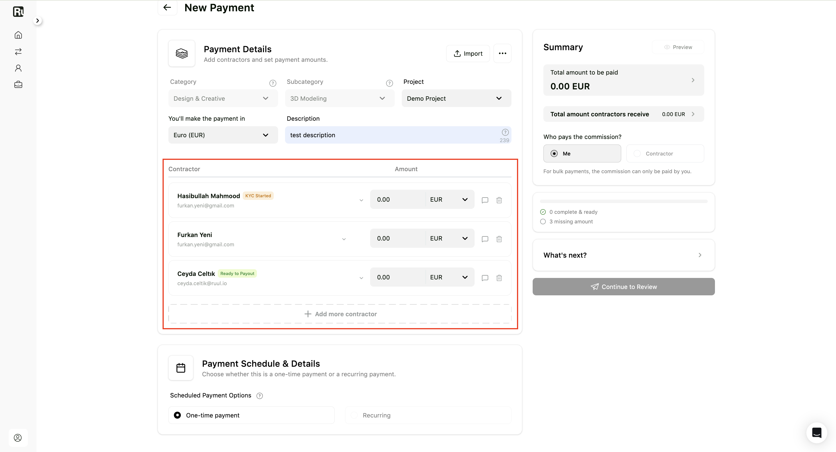Click Ceyda Celtık's amount field
The height and width of the screenshot is (452, 836).
(398, 277)
